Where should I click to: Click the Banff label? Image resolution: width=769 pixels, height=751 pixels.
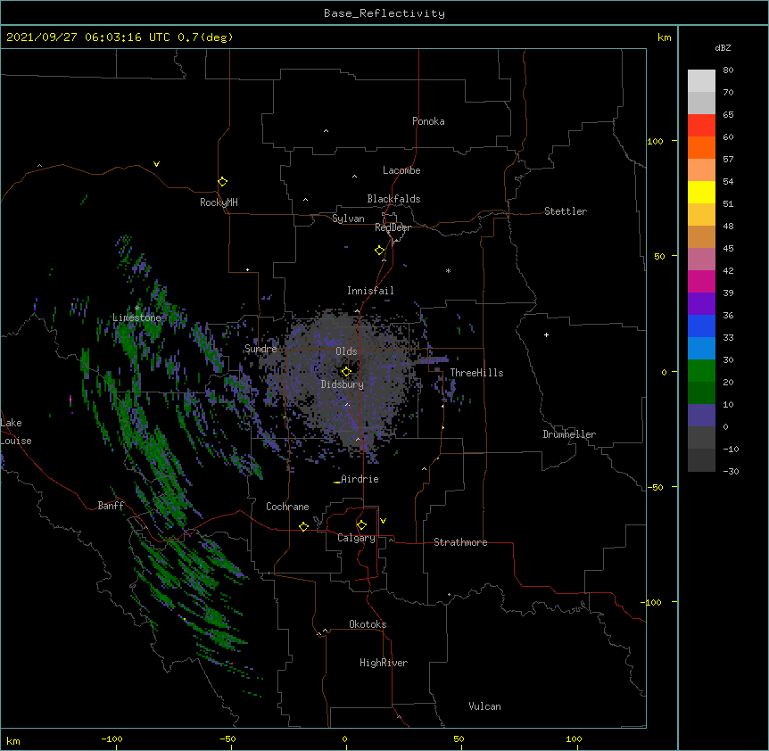[x=111, y=506]
